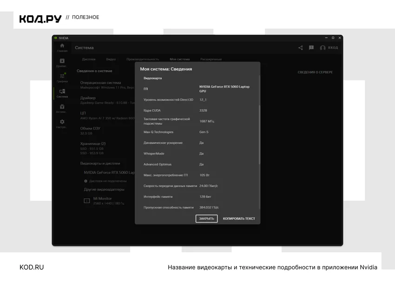
Task: Click the share icon in the header
Action: tap(301, 47)
